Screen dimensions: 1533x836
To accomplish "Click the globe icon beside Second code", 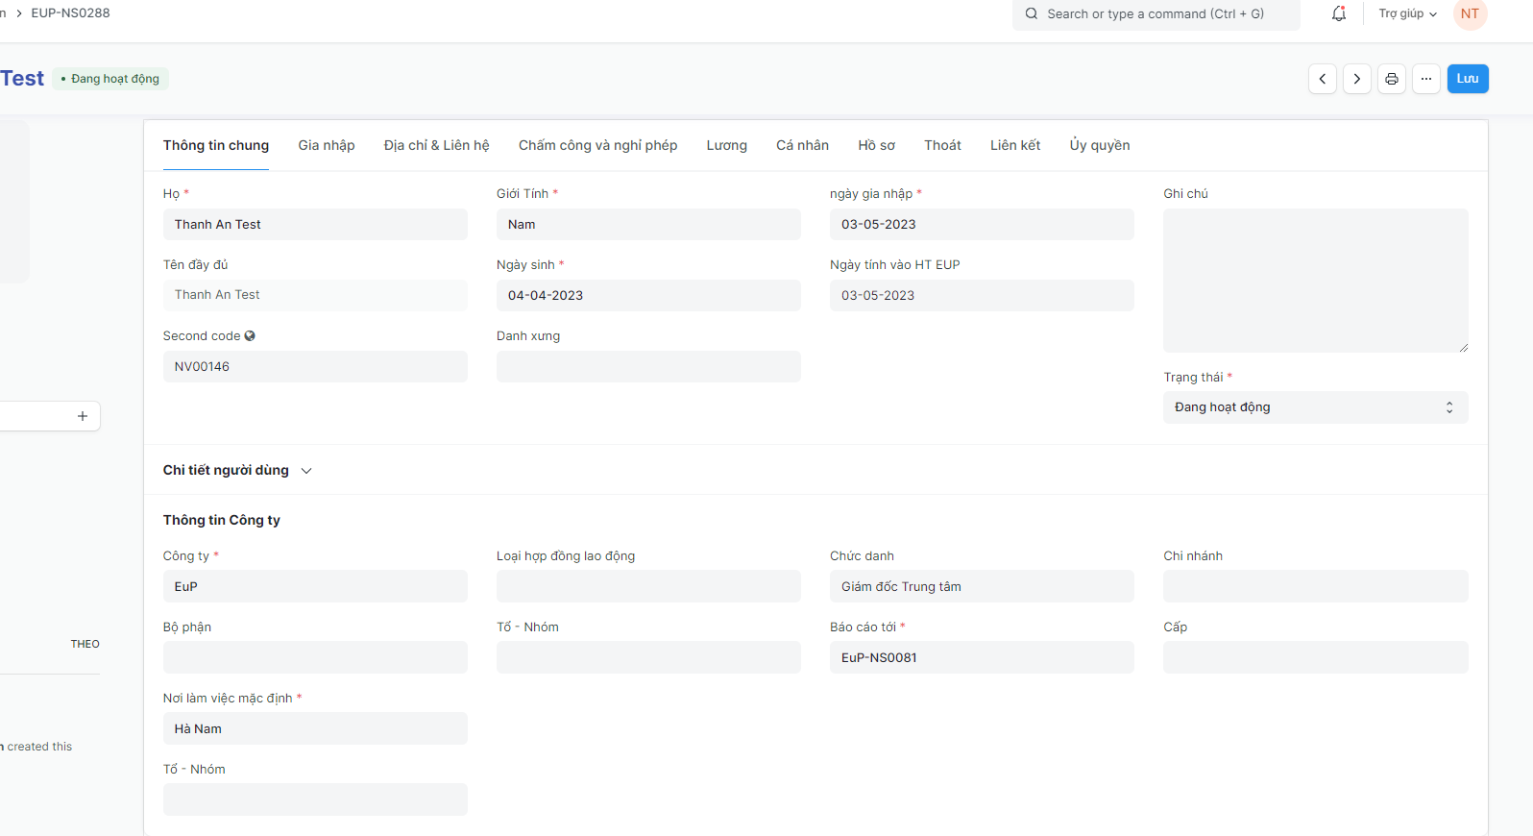I will coord(250,336).
